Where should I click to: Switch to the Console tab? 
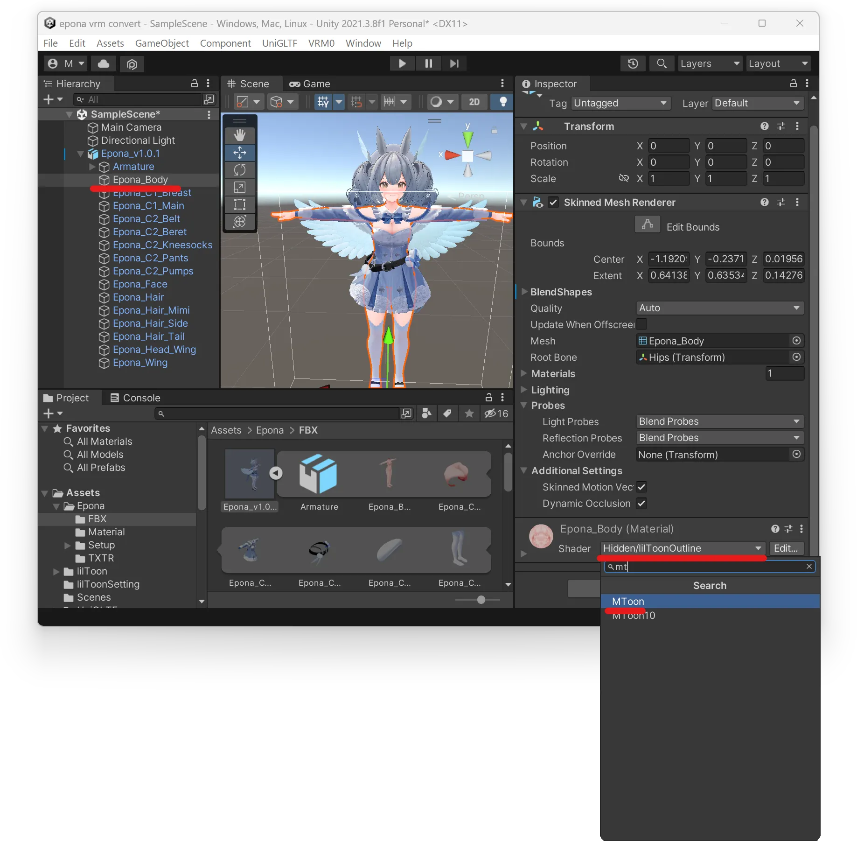click(135, 398)
